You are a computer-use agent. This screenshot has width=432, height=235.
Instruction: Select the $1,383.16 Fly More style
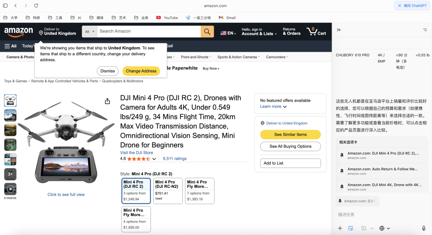coord(200,191)
